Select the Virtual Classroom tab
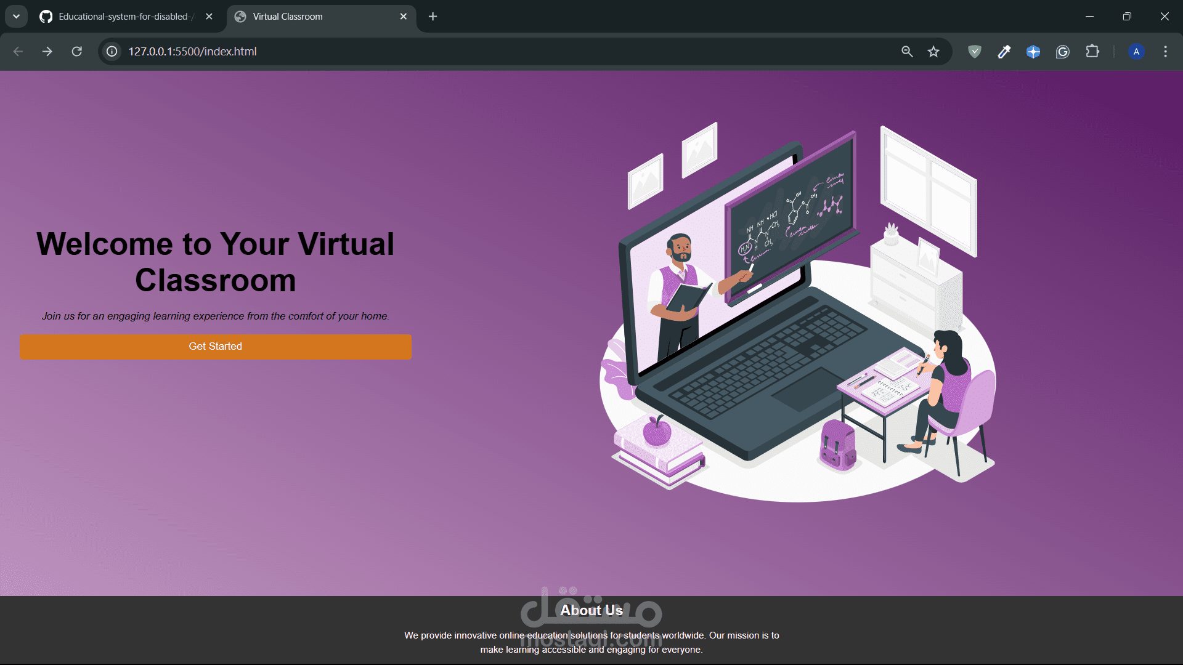 308,17
